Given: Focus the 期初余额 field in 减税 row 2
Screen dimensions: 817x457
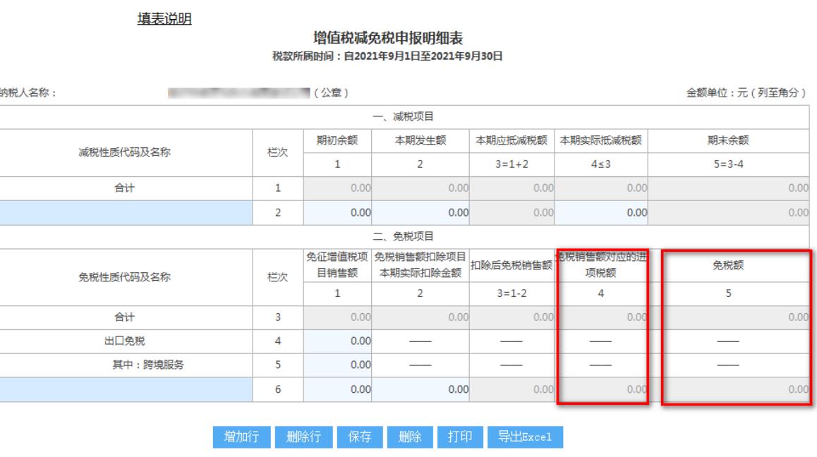Looking at the screenshot, I should tap(337, 212).
